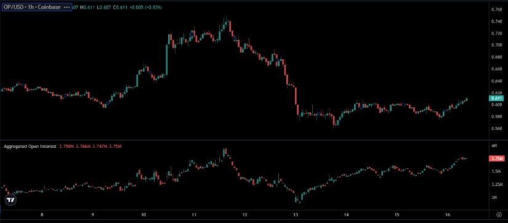Select the OP/USD 1h Coinbase symbol legend

(37, 7)
